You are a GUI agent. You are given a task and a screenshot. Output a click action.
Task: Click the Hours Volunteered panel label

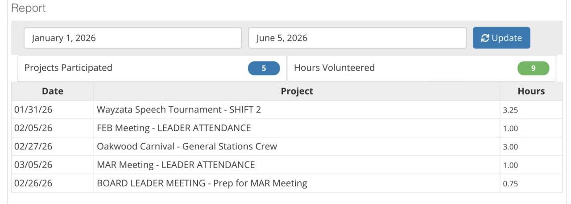coord(334,68)
